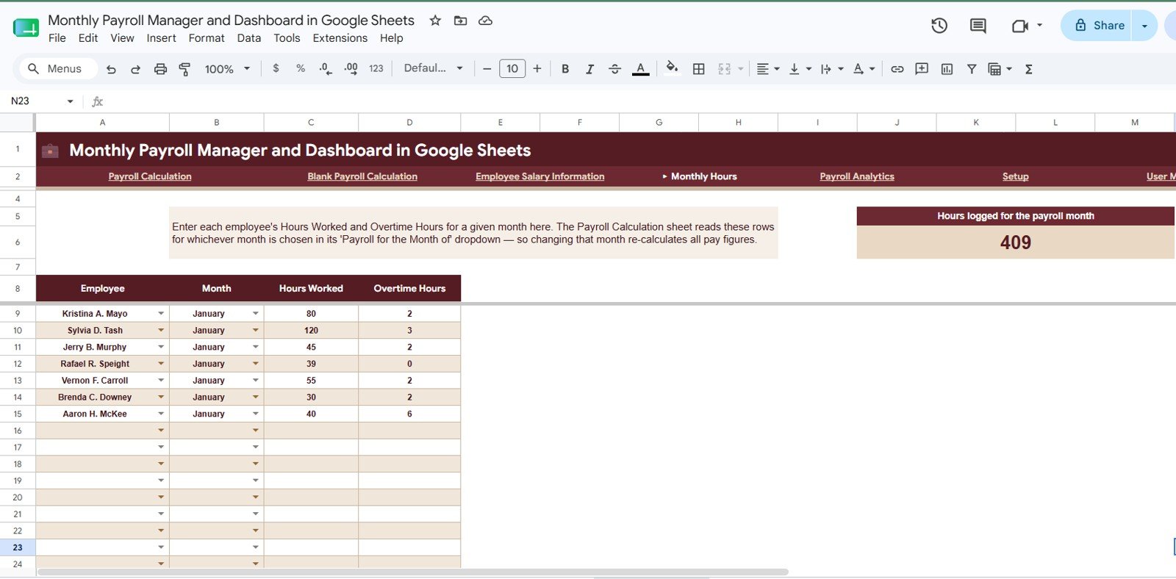The image size is (1176, 579).
Task: Open text wrapping dropdown
Action: tap(832, 68)
